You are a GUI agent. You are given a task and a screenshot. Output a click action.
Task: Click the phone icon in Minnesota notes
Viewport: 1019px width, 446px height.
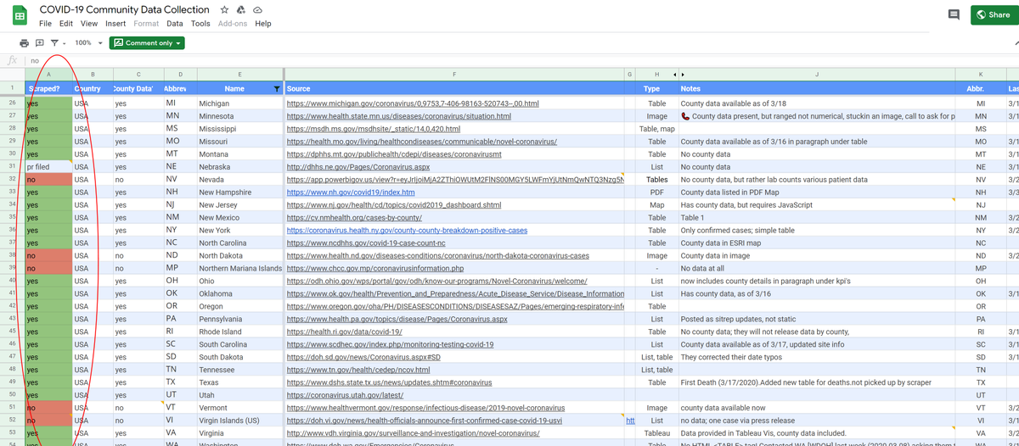click(685, 116)
